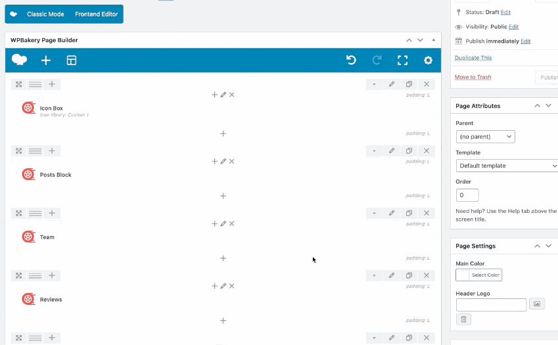
Task: Switch to Classic Mode
Action: pyautogui.click(x=45, y=14)
